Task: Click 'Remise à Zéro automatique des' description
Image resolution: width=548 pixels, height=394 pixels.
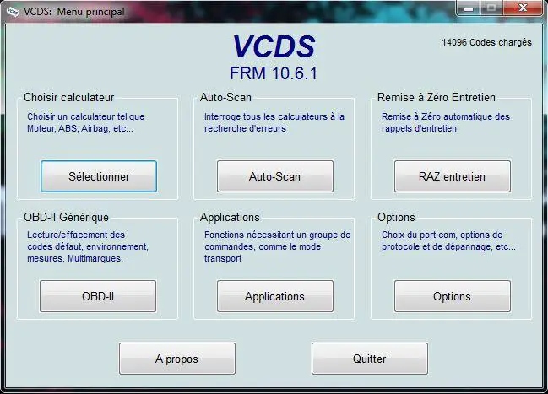Action: click(x=446, y=122)
